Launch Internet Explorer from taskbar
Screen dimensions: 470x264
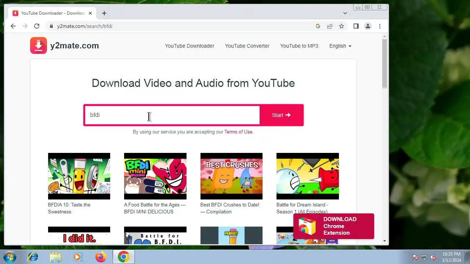click(x=33, y=257)
